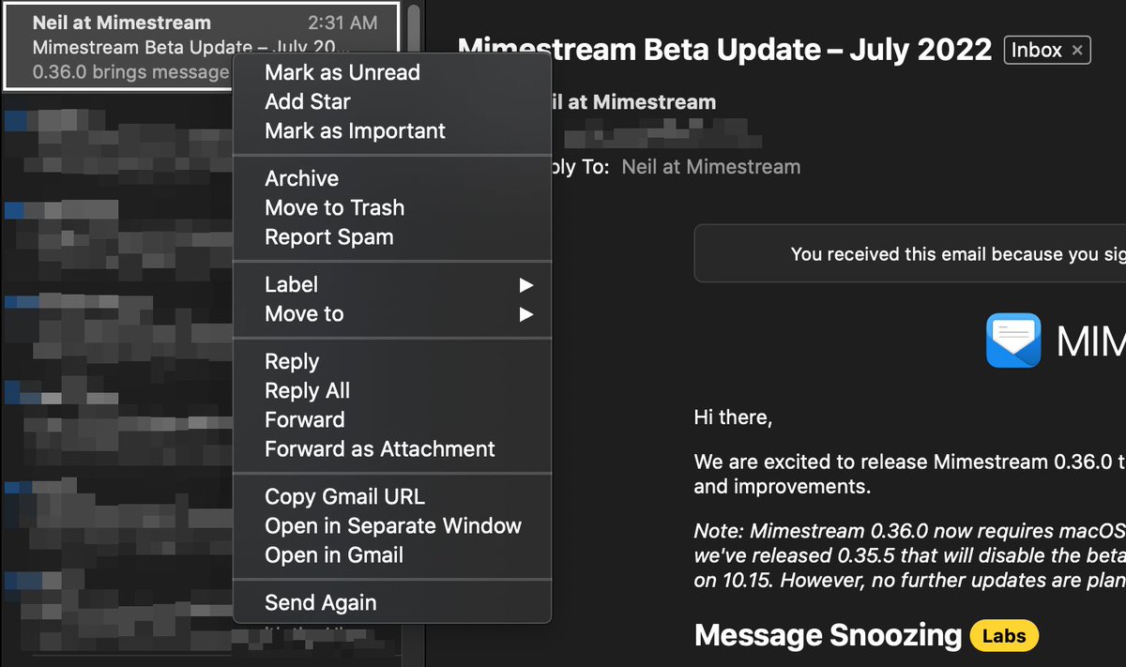Expand the Move to submenu arrow
1126x667 pixels.
526,313
